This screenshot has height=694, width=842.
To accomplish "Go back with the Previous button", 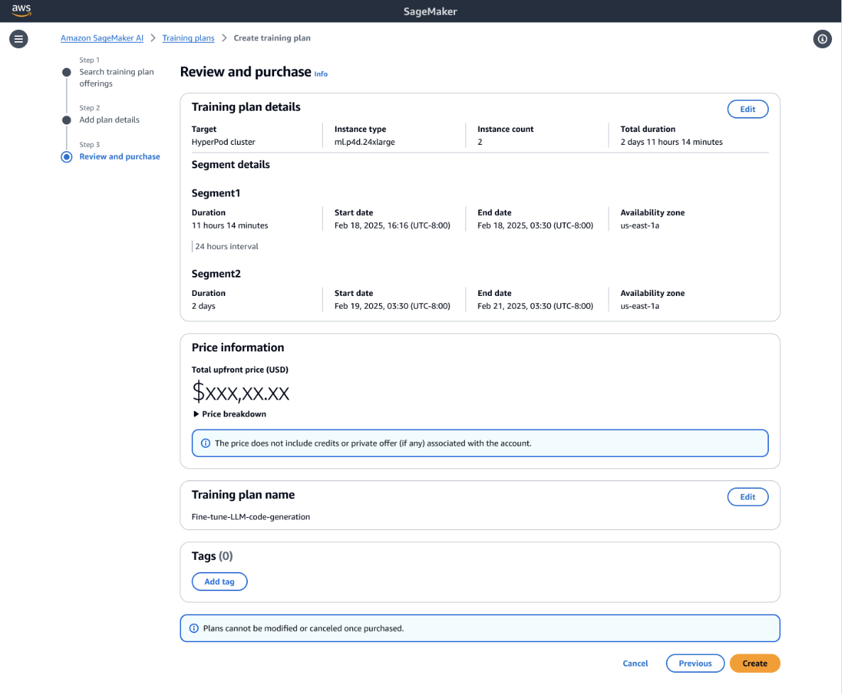I will (x=695, y=663).
